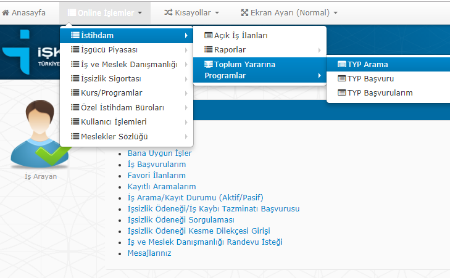This screenshot has width=450, height=278.
Task: Open the Online İşlemler dropdown menu
Action: [x=105, y=12]
